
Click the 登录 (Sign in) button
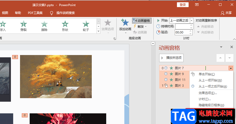tap(183, 5)
